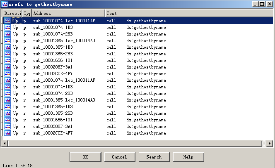This screenshot has height=168, width=275.
Task: Select address sub_10001074:loc_100011AF in type r row
Action: click(x=64, y=80)
